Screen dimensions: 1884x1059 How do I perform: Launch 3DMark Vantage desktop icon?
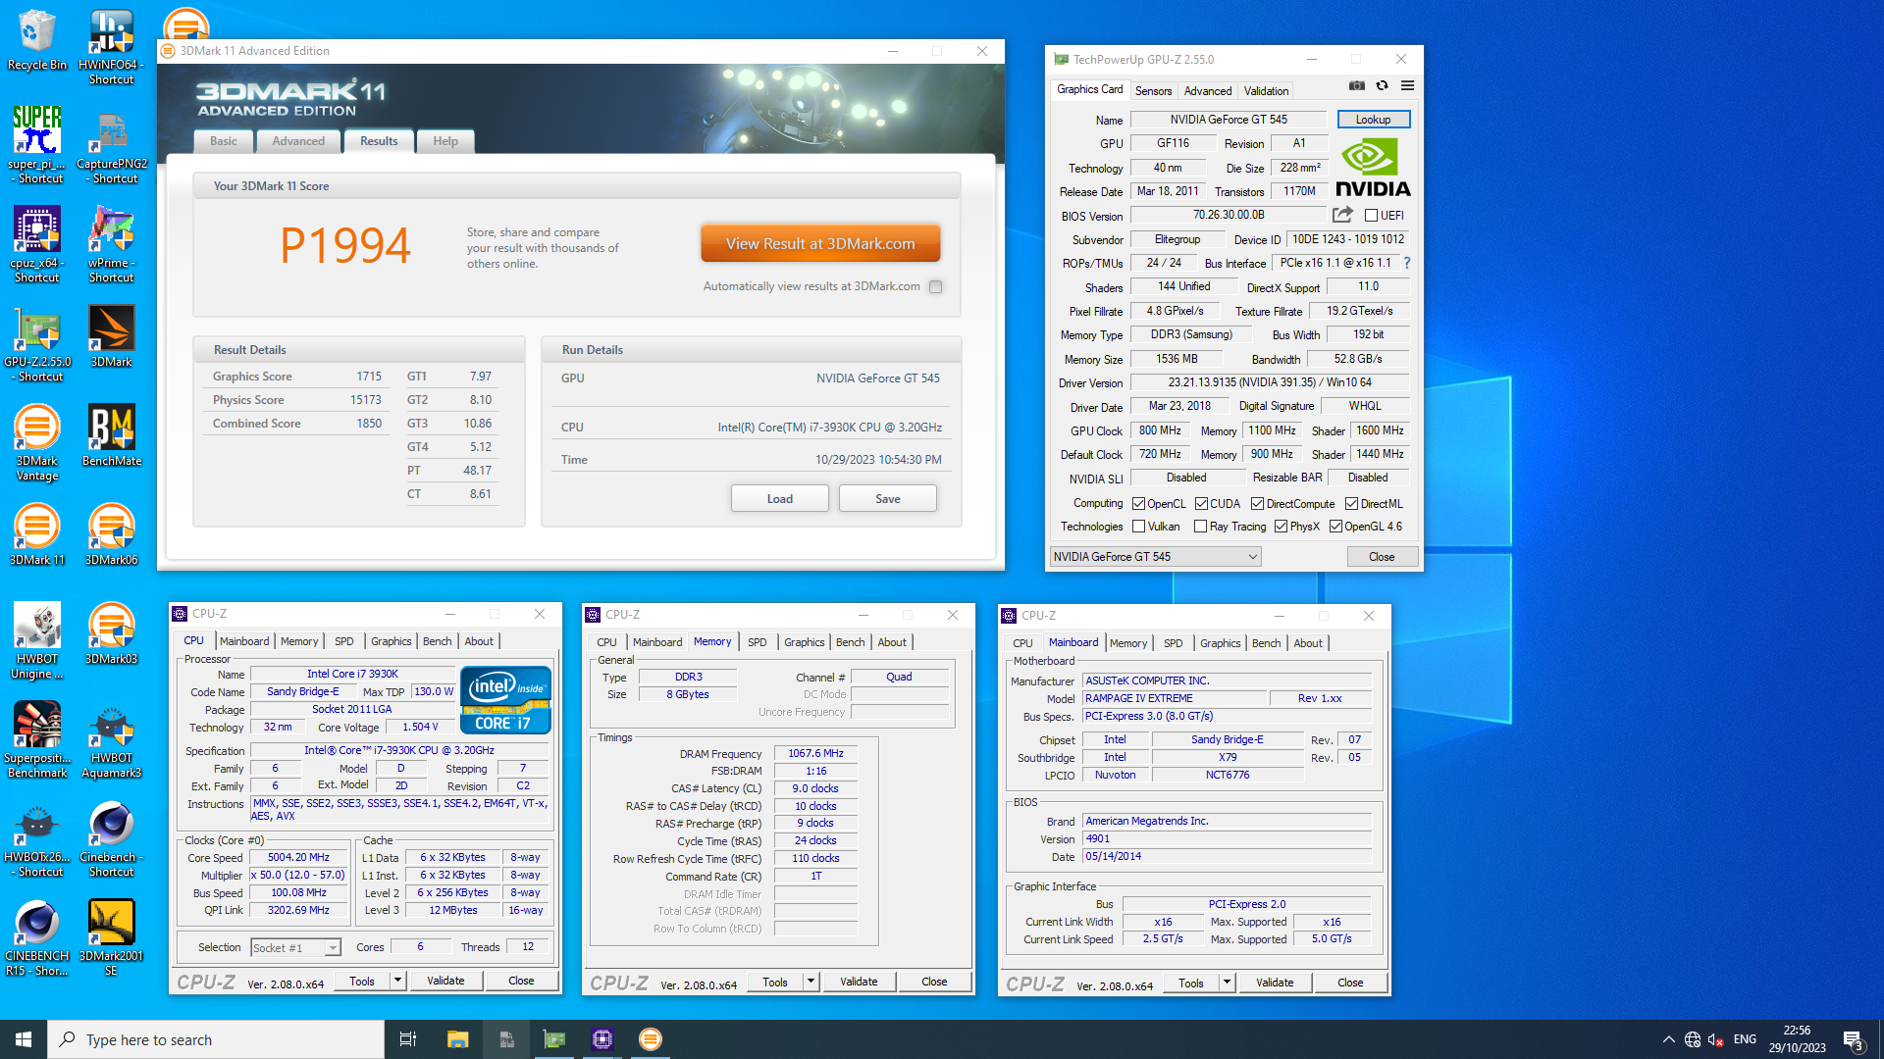click(37, 441)
